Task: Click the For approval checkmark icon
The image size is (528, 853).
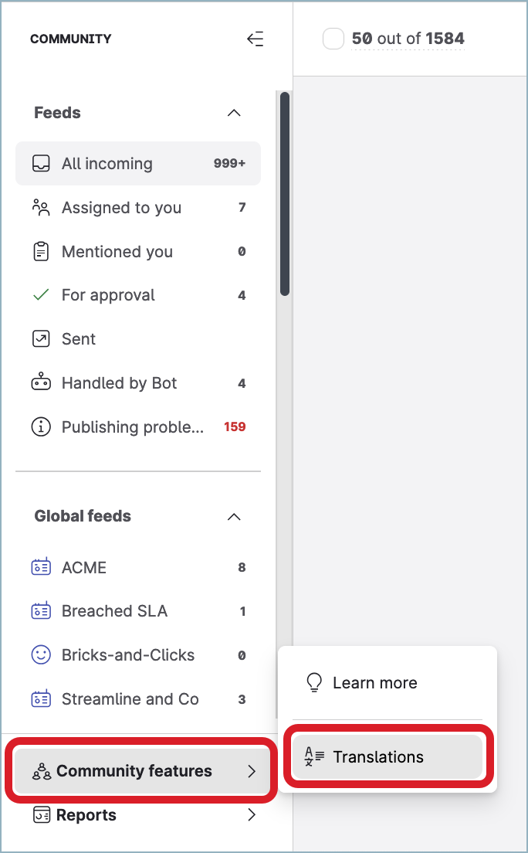Action: coord(41,295)
